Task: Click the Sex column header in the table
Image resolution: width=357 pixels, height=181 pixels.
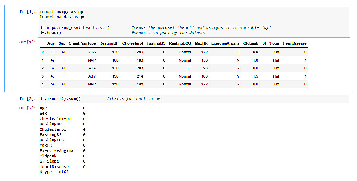Action: pyautogui.click(x=62, y=43)
